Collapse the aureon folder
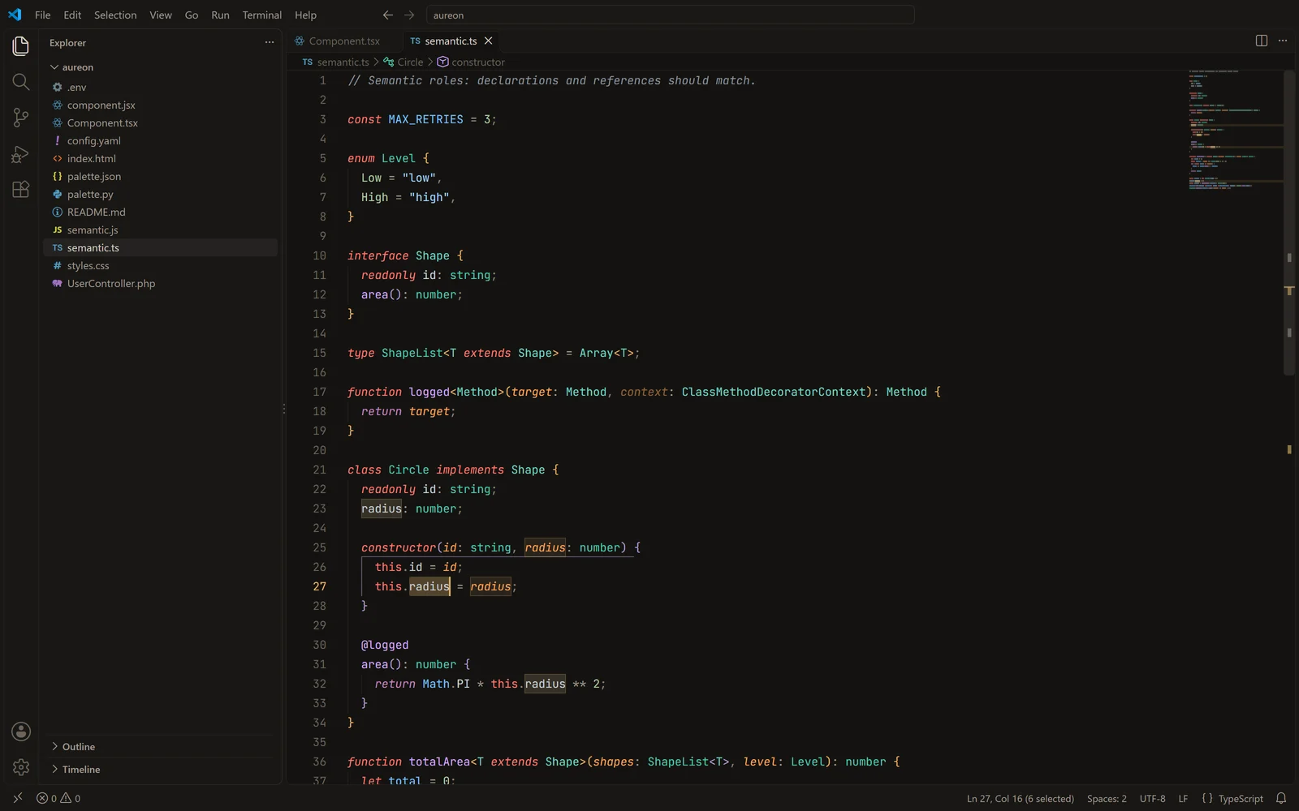 tap(160, 67)
